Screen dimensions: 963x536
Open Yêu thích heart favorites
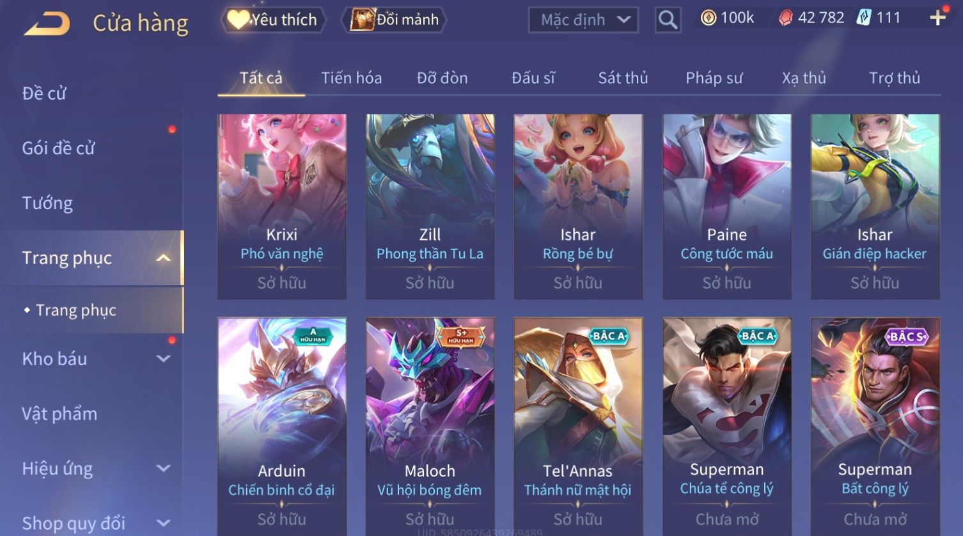(273, 20)
